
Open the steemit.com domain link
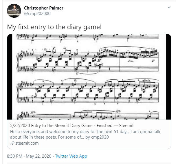click(27, 143)
